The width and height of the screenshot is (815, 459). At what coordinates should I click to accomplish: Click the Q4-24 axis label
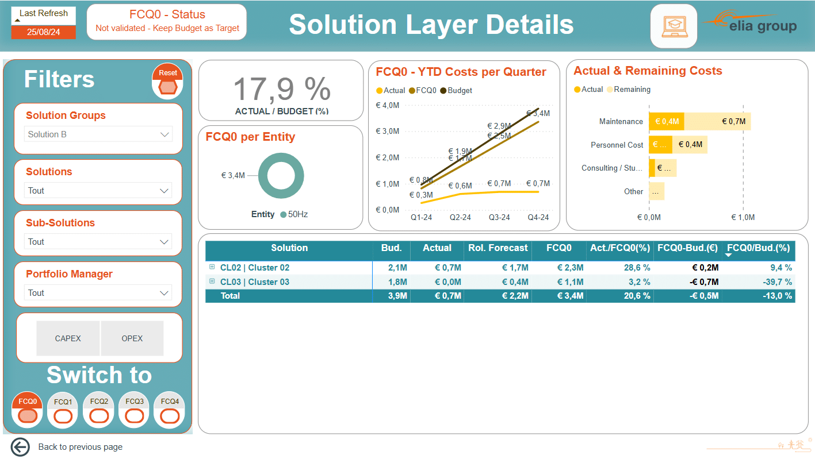point(538,218)
